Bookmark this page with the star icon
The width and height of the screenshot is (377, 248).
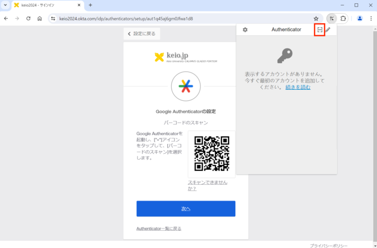316,19
